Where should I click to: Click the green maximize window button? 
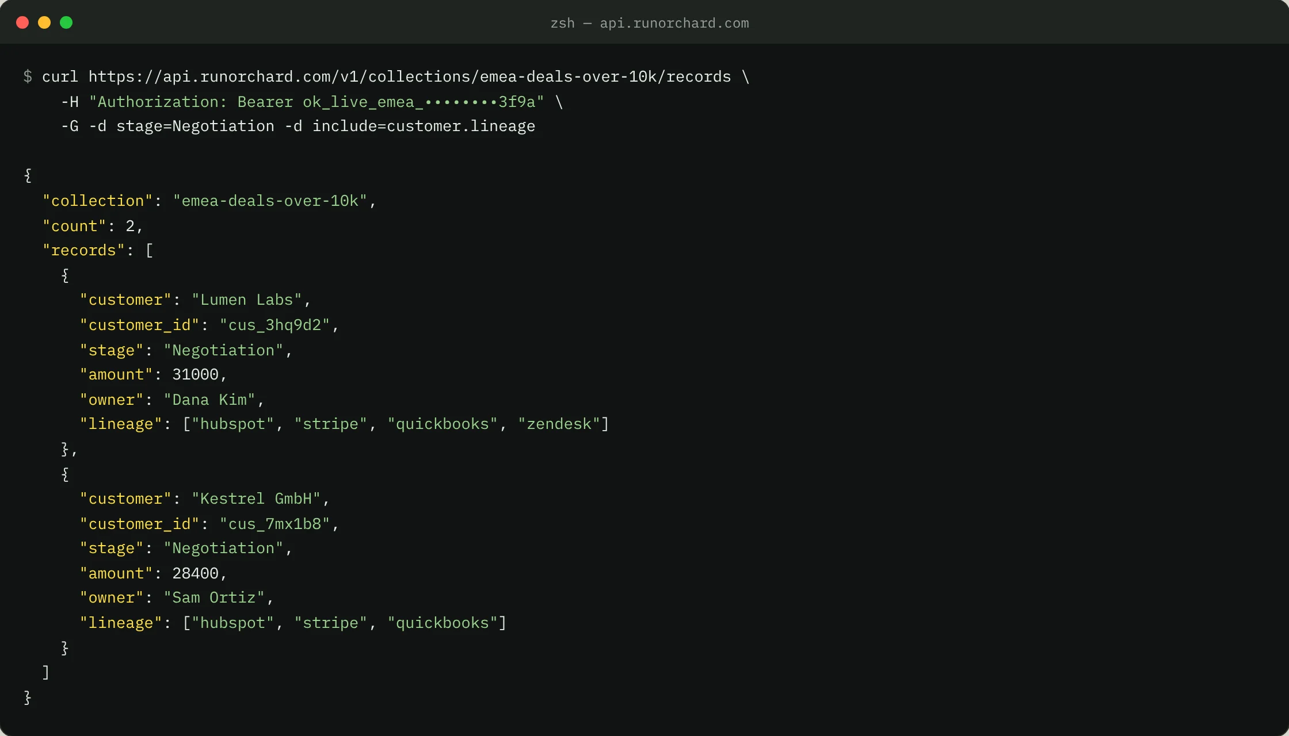[x=66, y=22]
